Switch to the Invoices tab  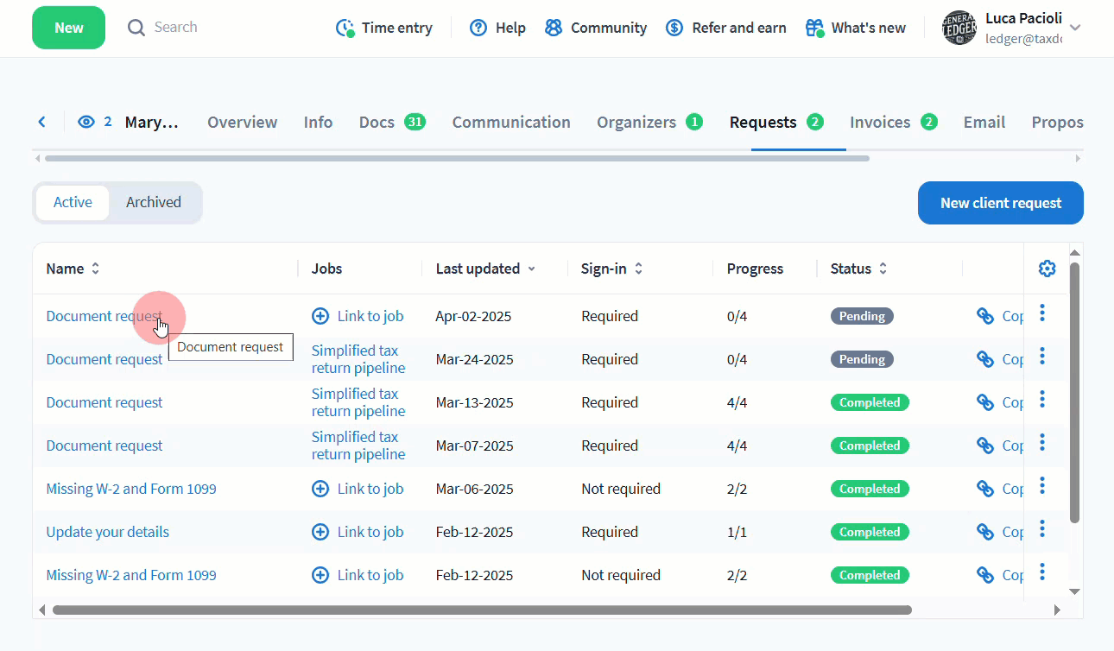880,122
